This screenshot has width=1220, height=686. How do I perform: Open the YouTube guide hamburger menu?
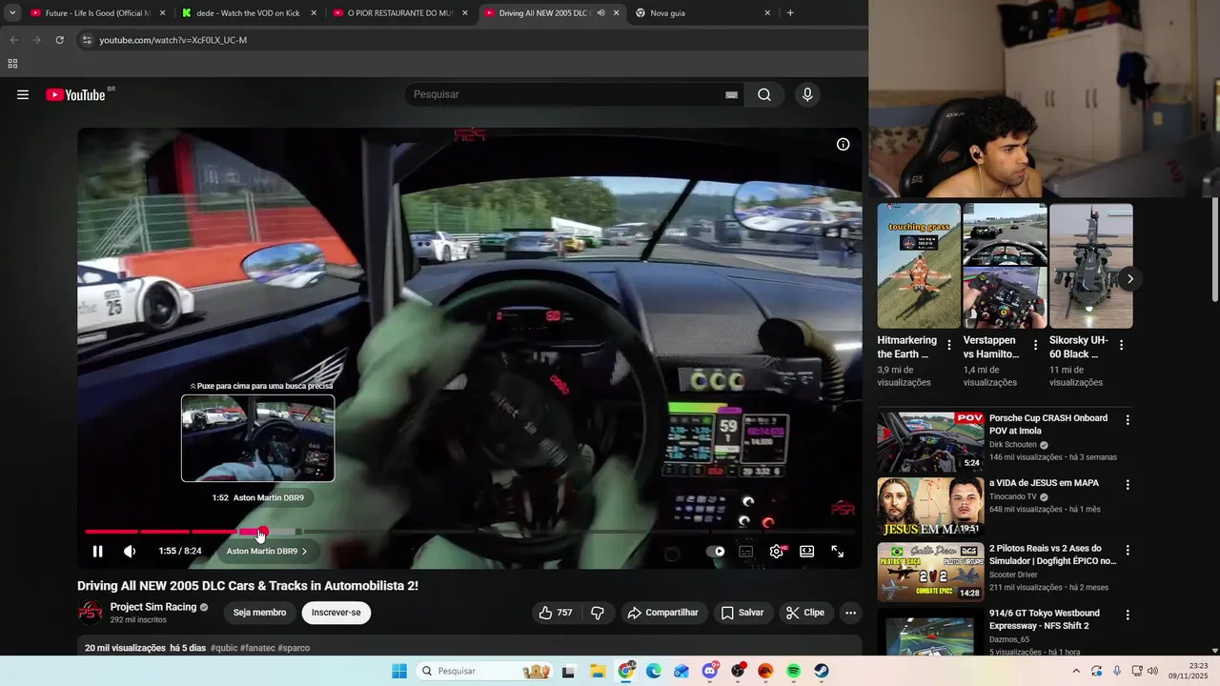click(23, 94)
